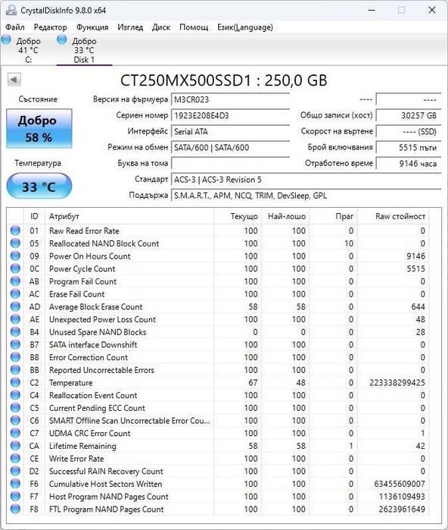Select the SMART Offline Scan Uncorrectable Error row
Image resolution: width=448 pixels, height=530 pixels.
tap(218, 421)
